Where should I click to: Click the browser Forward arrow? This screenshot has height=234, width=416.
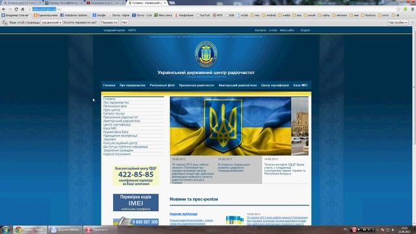click(x=10, y=9)
